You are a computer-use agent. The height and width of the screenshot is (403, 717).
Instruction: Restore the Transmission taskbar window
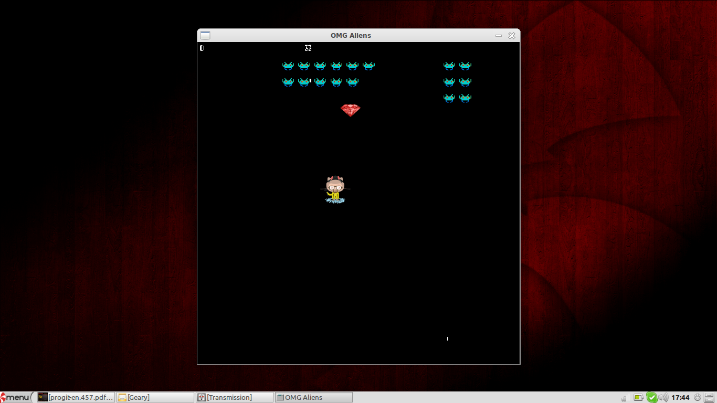tap(234, 397)
